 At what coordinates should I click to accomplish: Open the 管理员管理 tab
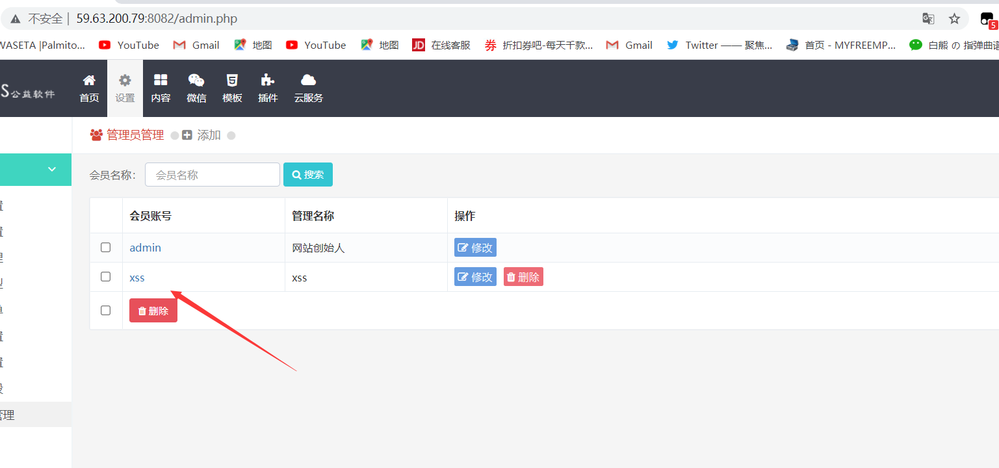pyautogui.click(x=127, y=135)
